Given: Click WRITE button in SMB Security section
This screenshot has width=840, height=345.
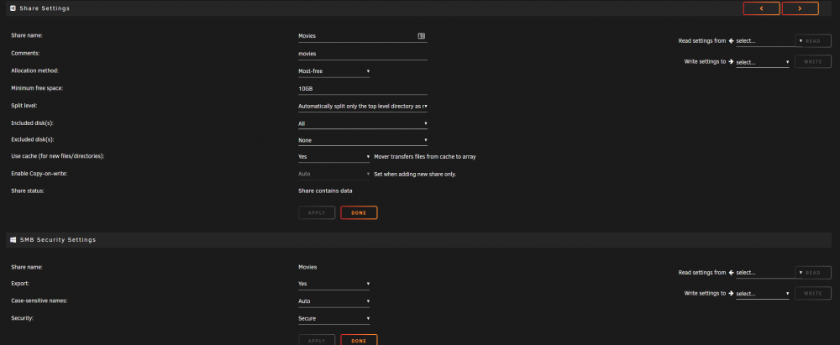Looking at the screenshot, I should [x=812, y=293].
